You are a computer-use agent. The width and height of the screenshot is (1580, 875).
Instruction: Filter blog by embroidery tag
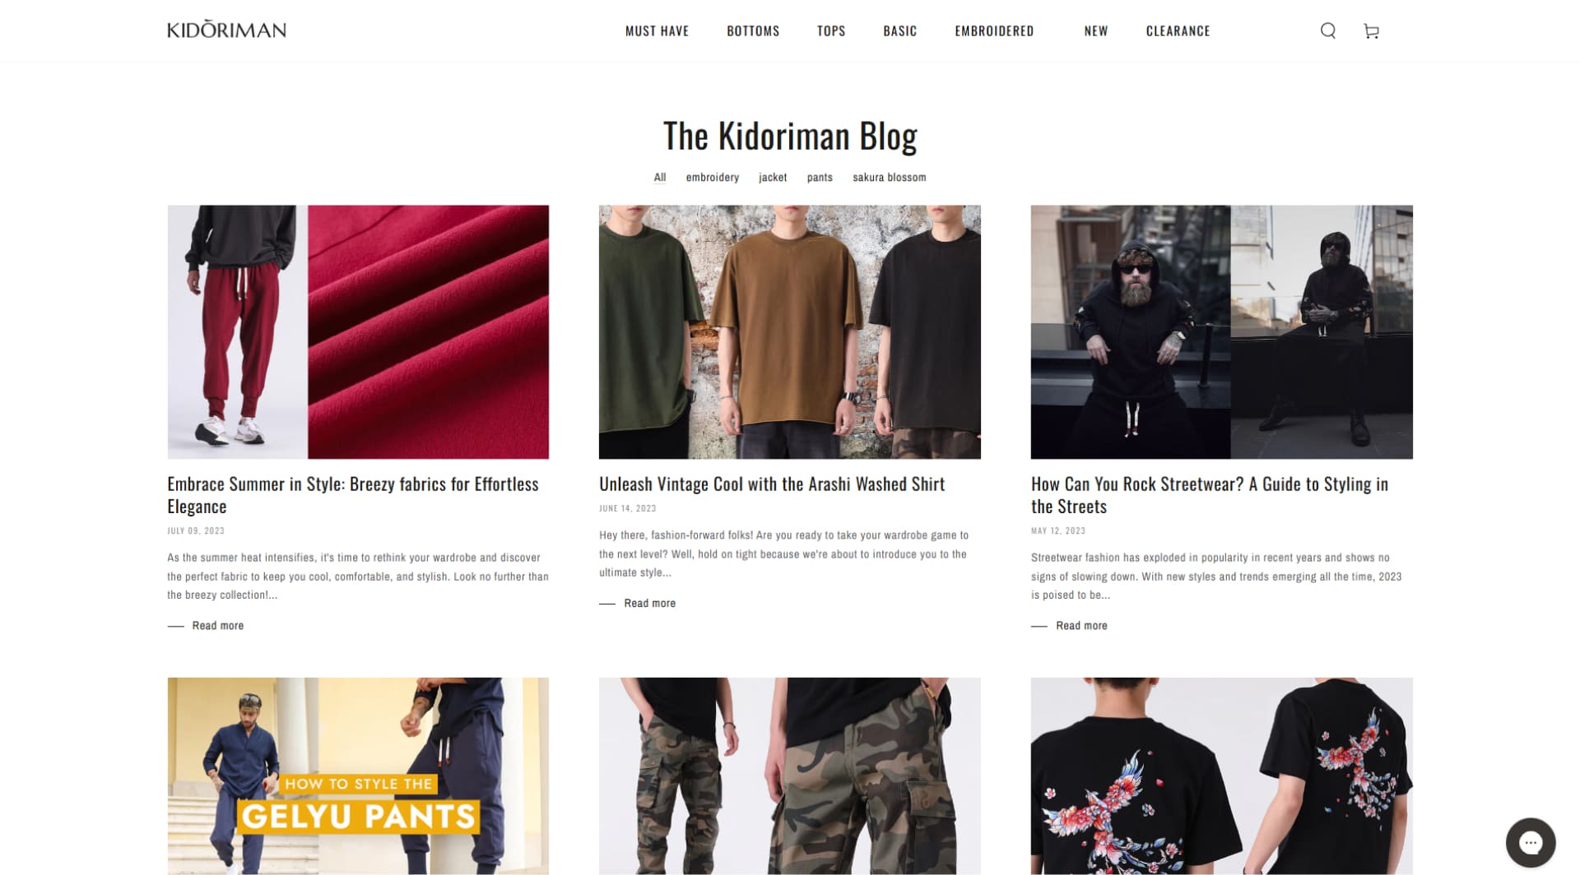click(x=712, y=178)
